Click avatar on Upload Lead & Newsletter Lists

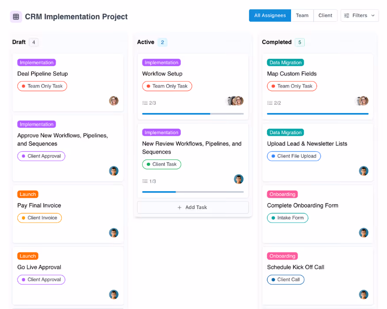click(364, 171)
